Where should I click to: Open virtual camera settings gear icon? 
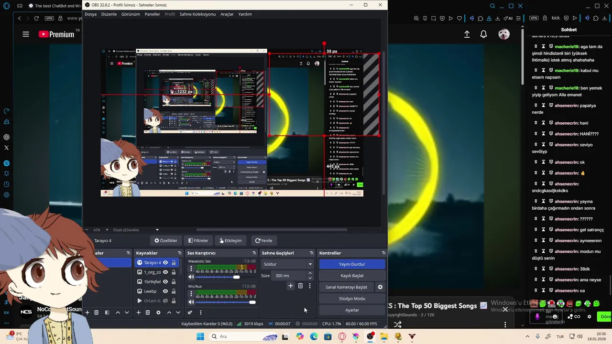pyautogui.click(x=380, y=287)
